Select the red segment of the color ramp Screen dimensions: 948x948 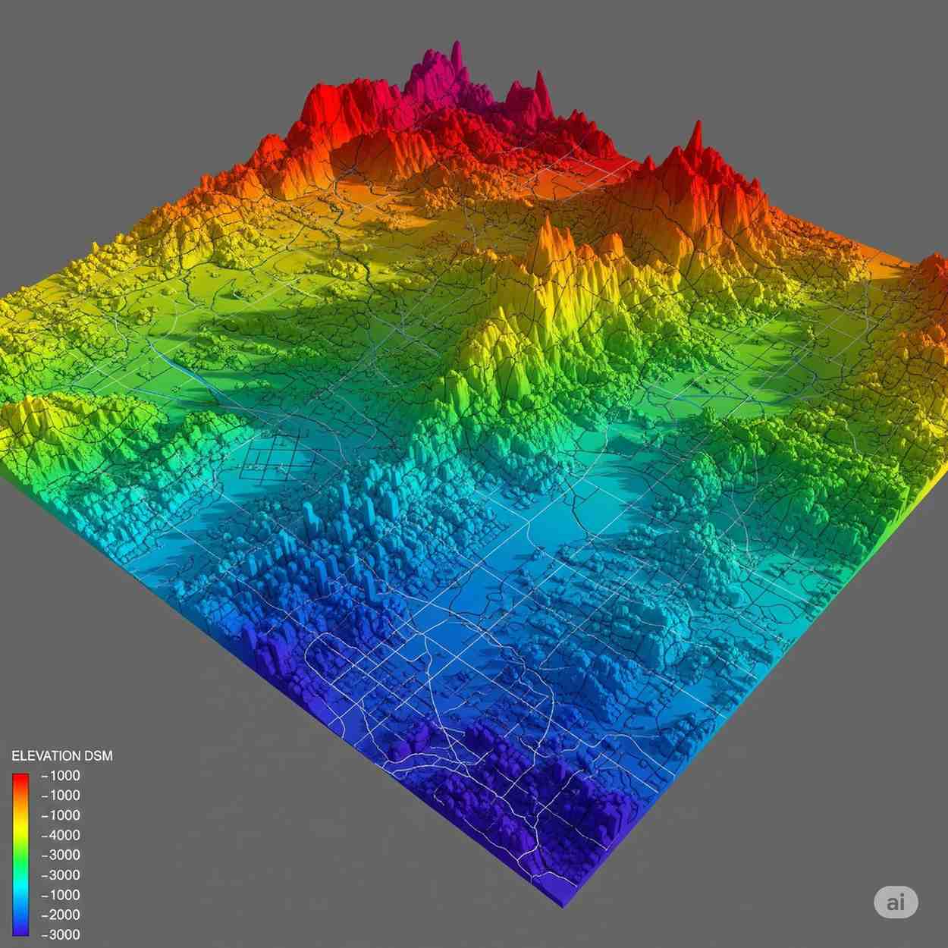tap(19, 781)
